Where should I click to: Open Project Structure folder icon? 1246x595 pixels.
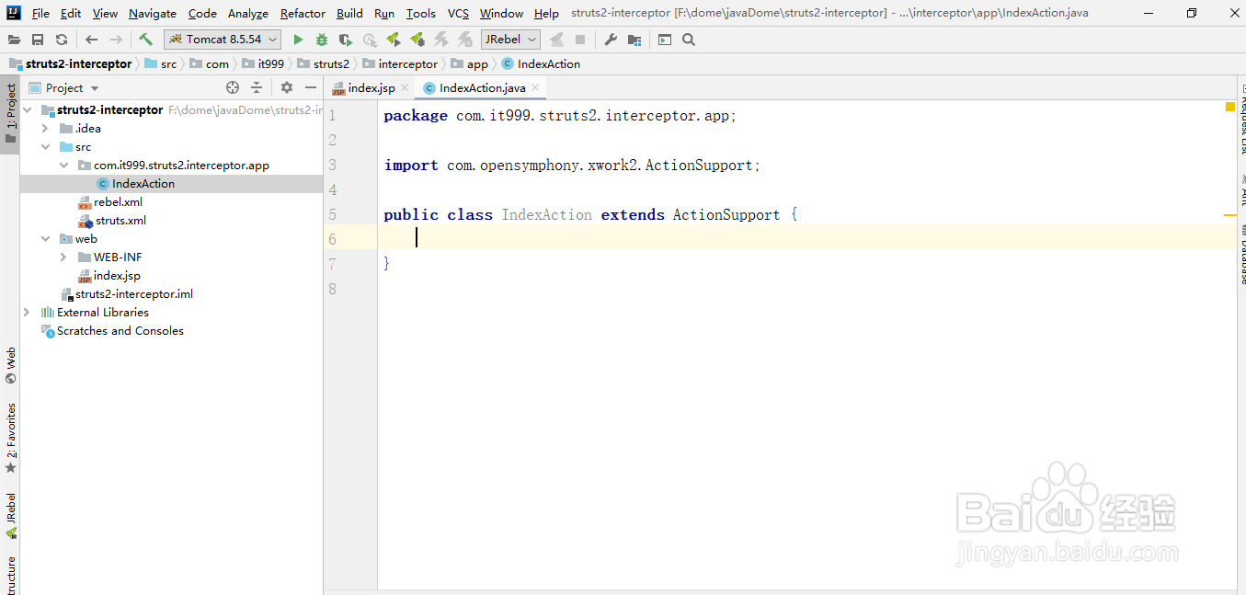(634, 40)
